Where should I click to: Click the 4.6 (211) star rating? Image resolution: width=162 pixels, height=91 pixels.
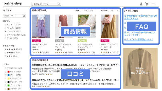point(64,53)
